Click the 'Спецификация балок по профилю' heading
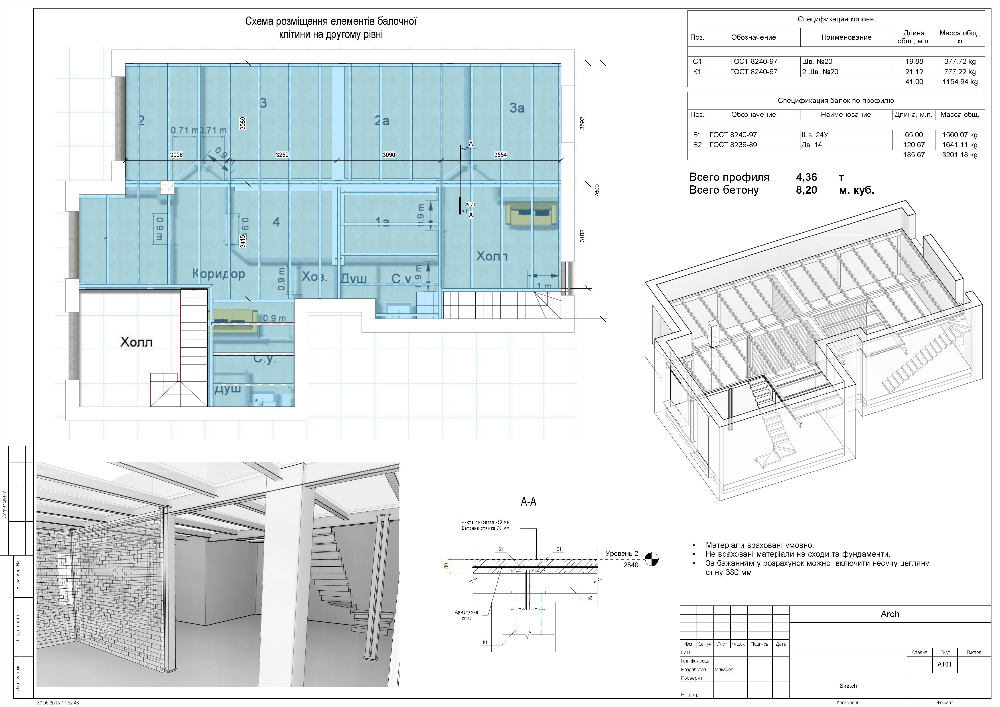 pos(836,101)
